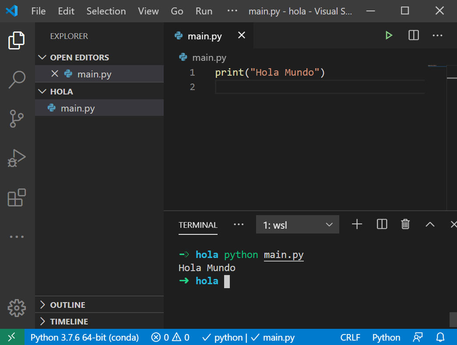
Task: Open the '1: wsl' terminal dropdown
Action: tap(298, 224)
